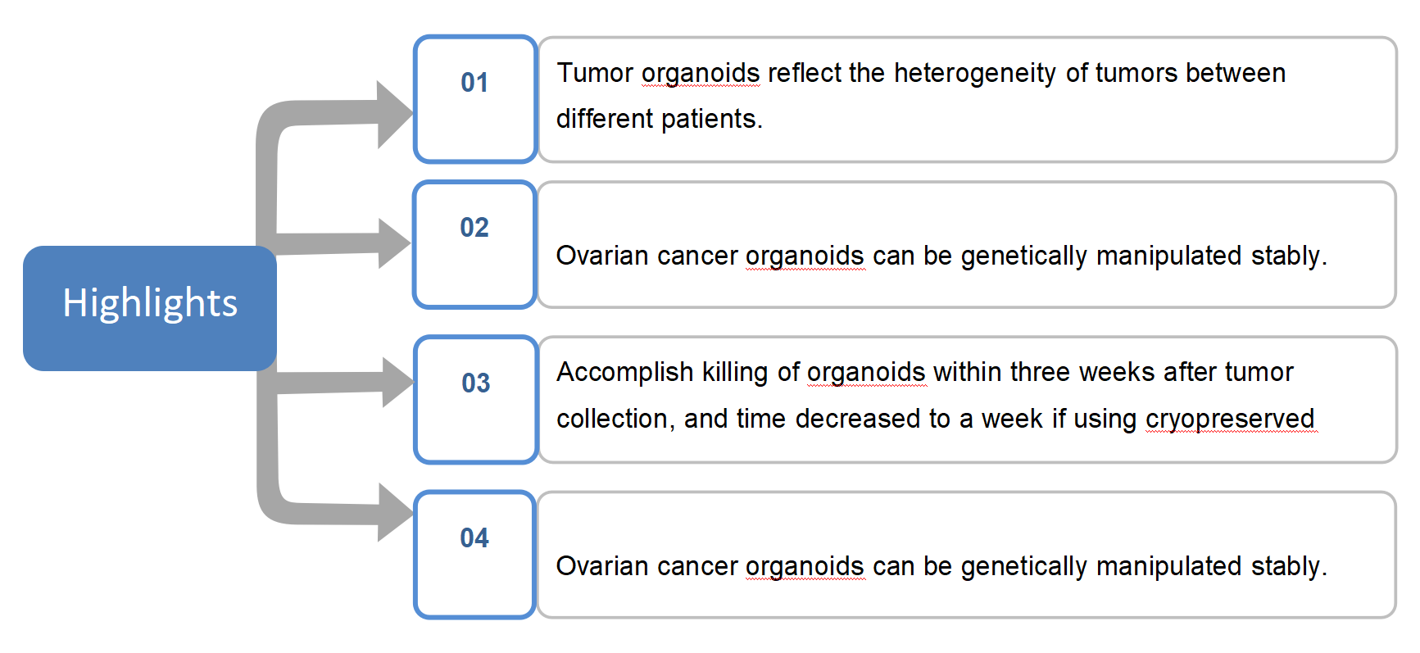
Task: Click the word "Accomplish" in highlight 03
Action: 624,372
